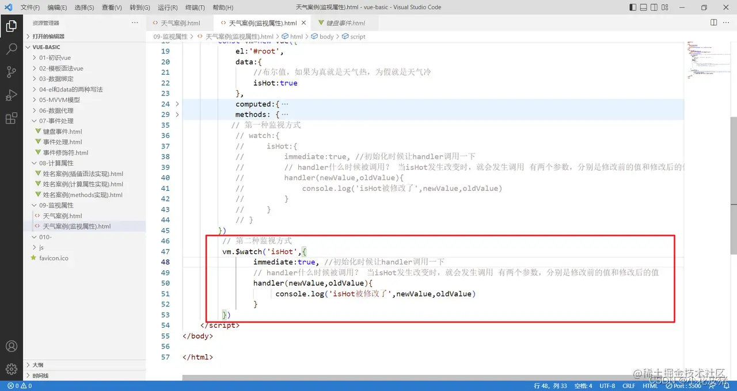The width and height of the screenshot is (737, 391).
Task: Unfold the computed block at line 24
Action: point(177,104)
